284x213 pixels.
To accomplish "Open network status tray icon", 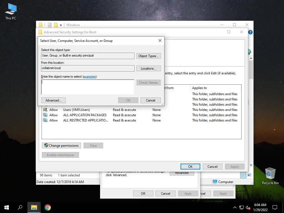I will point(242,207).
